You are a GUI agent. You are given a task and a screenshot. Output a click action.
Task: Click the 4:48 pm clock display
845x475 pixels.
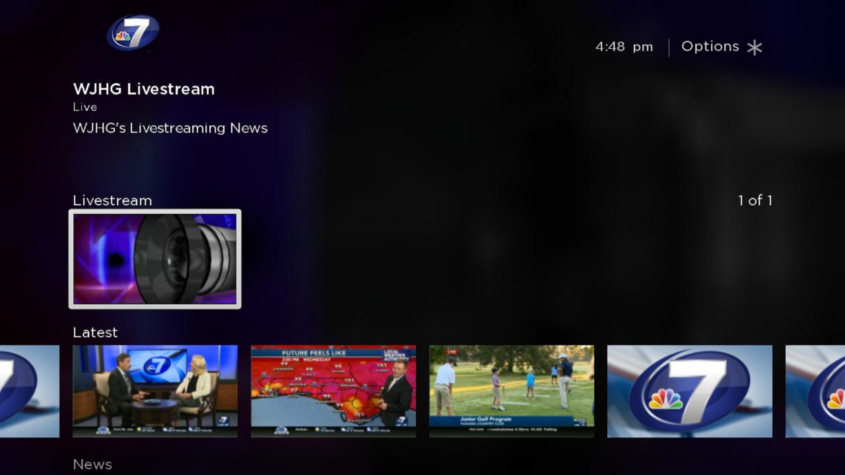coord(624,46)
